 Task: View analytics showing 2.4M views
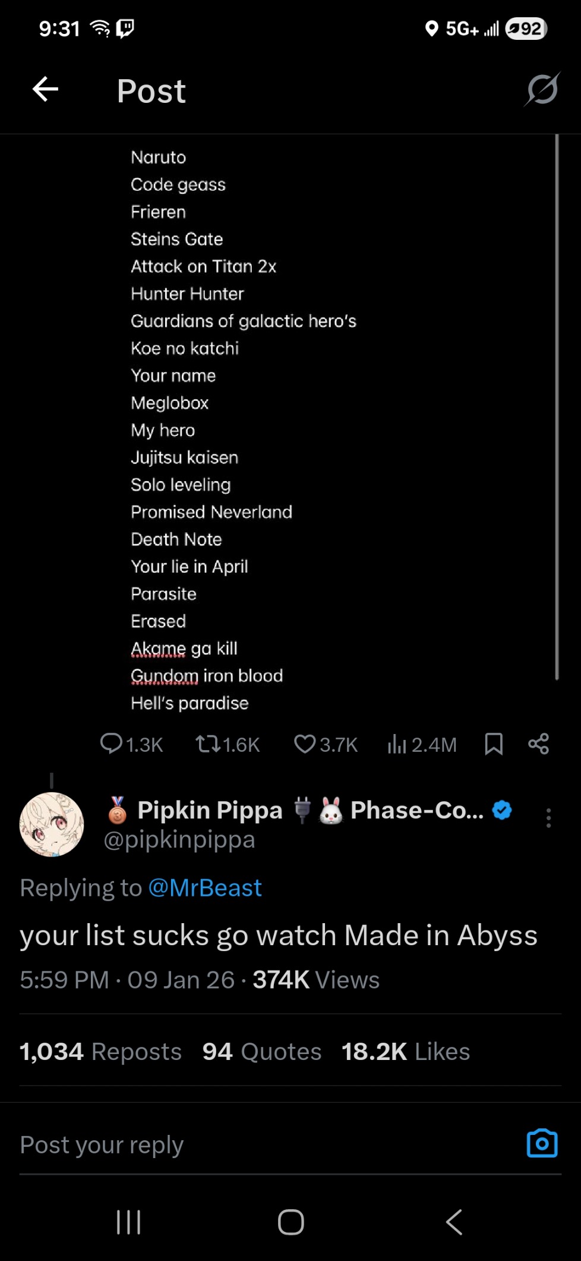point(397,744)
